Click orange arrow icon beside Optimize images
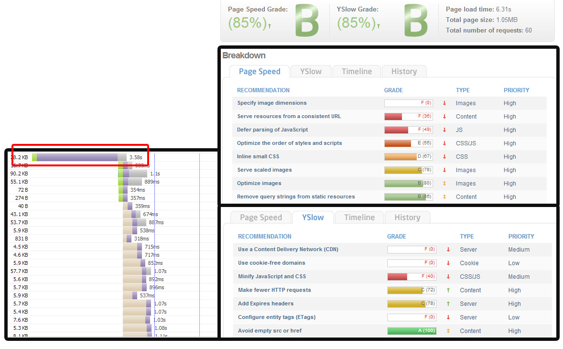The width and height of the screenshot is (563, 349). point(444,183)
